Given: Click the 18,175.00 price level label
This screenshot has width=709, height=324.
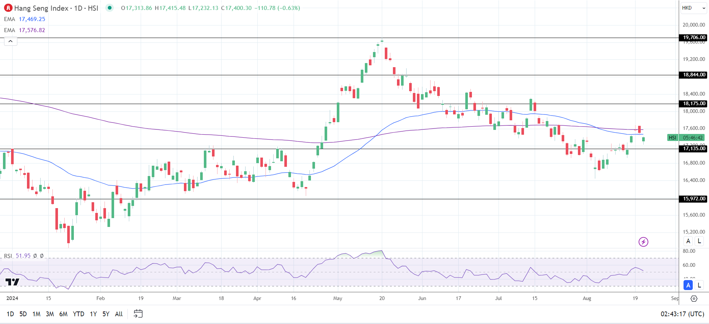Looking at the screenshot, I should pyautogui.click(x=694, y=104).
